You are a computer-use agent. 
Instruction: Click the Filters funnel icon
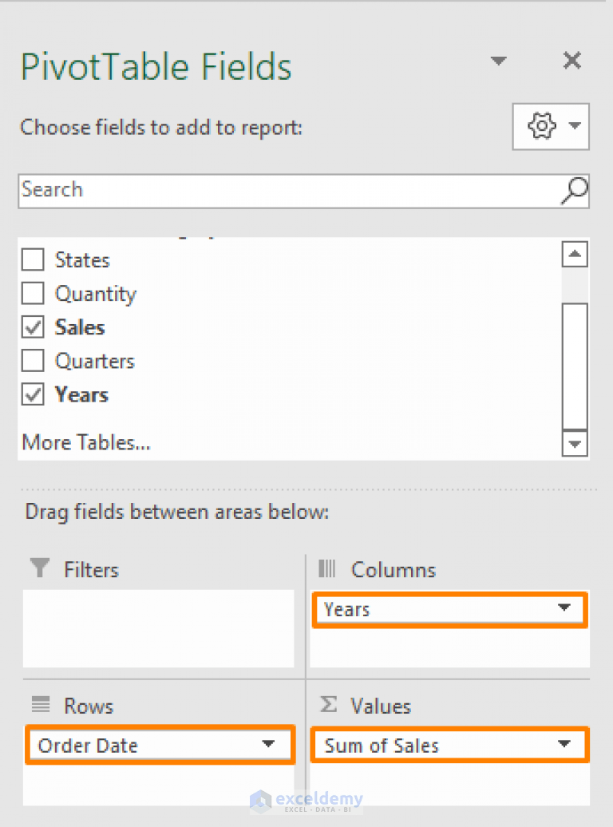40,569
